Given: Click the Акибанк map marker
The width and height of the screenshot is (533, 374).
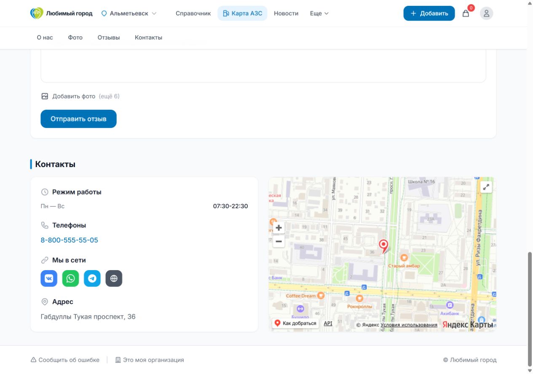Looking at the screenshot, I should click(x=450, y=305).
